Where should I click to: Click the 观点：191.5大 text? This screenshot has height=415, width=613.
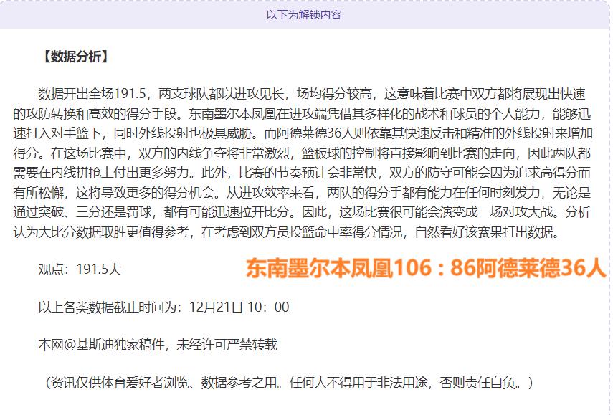(80, 269)
